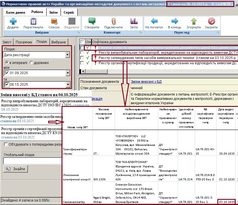
Task: Expand the 'Дата реєстрації' search dropdown
Action: click(67, 55)
